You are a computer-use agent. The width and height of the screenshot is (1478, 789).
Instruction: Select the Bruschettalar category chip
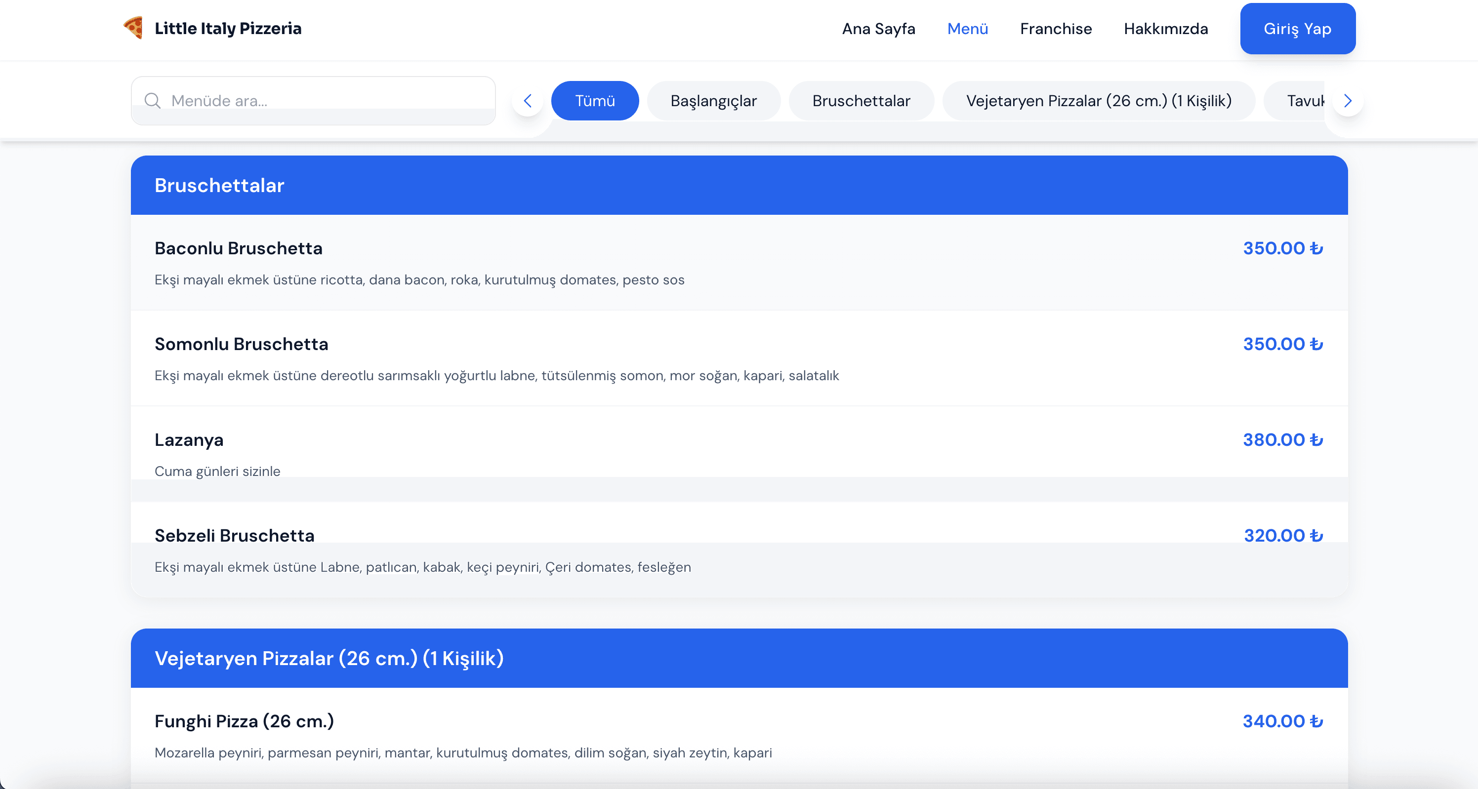tap(861, 101)
